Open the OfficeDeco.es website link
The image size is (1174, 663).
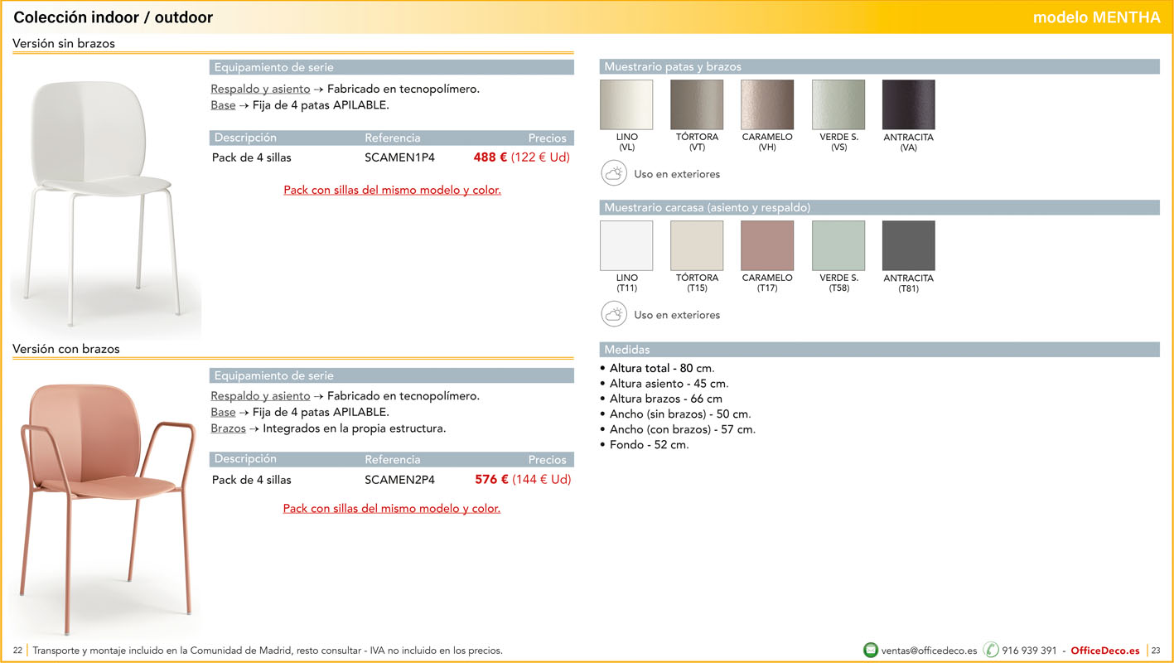1105,651
